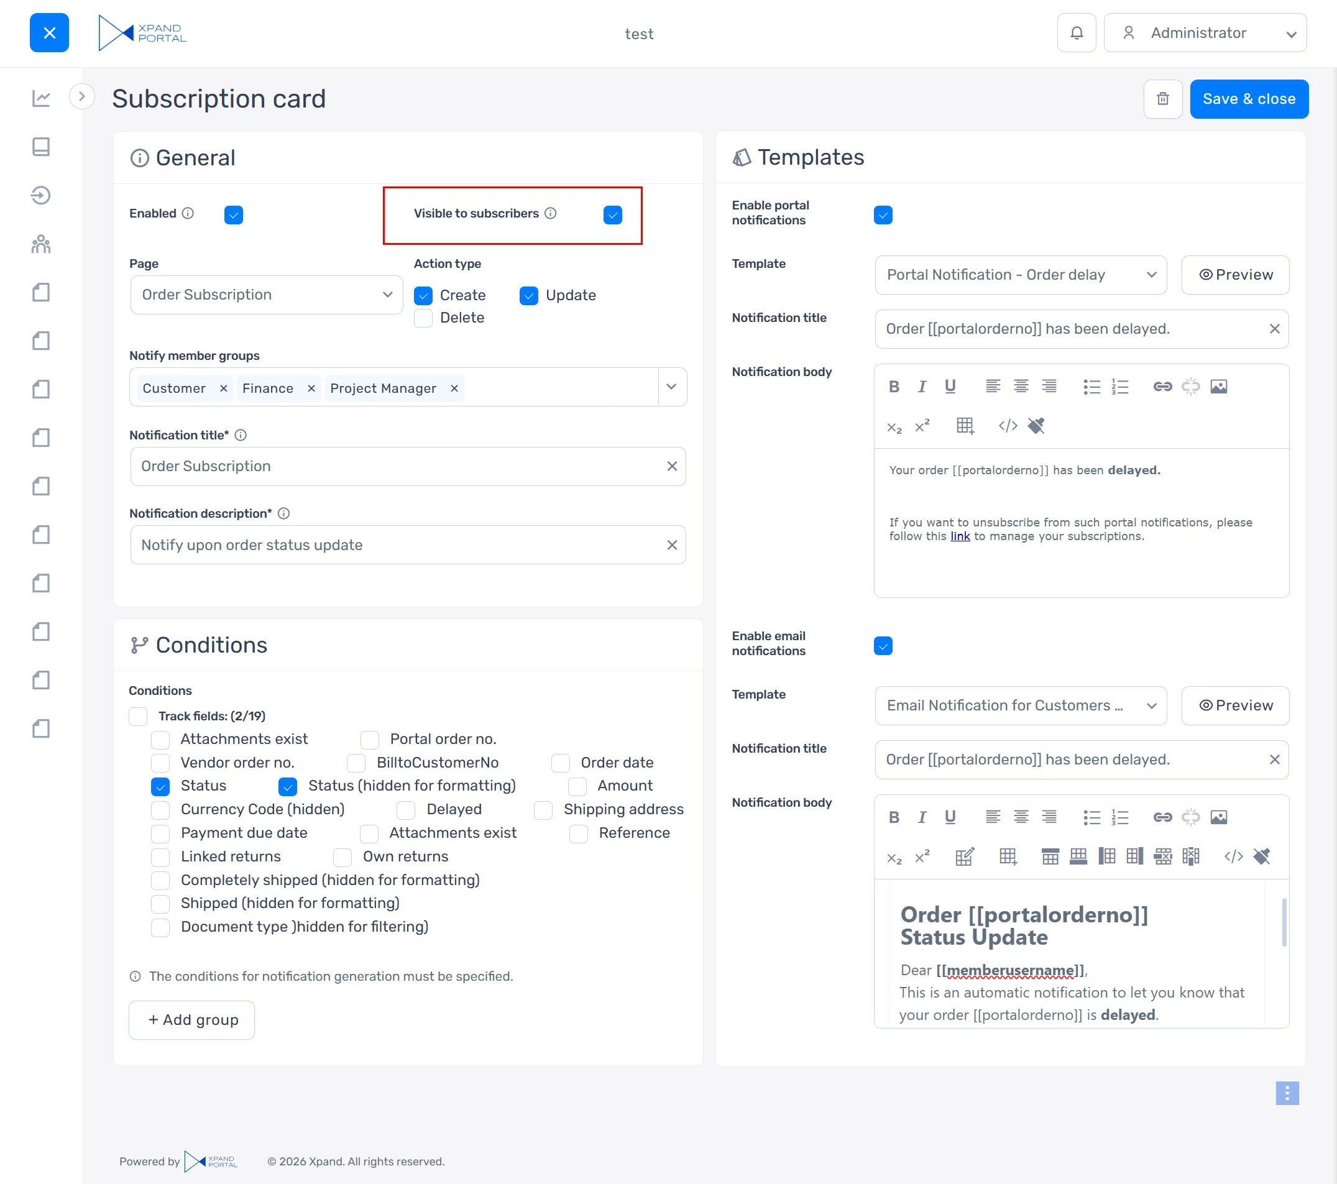The image size is (1337, 1184).
Task: Uncheck Visible to subscribers checkbox
Action: point(612,215)
